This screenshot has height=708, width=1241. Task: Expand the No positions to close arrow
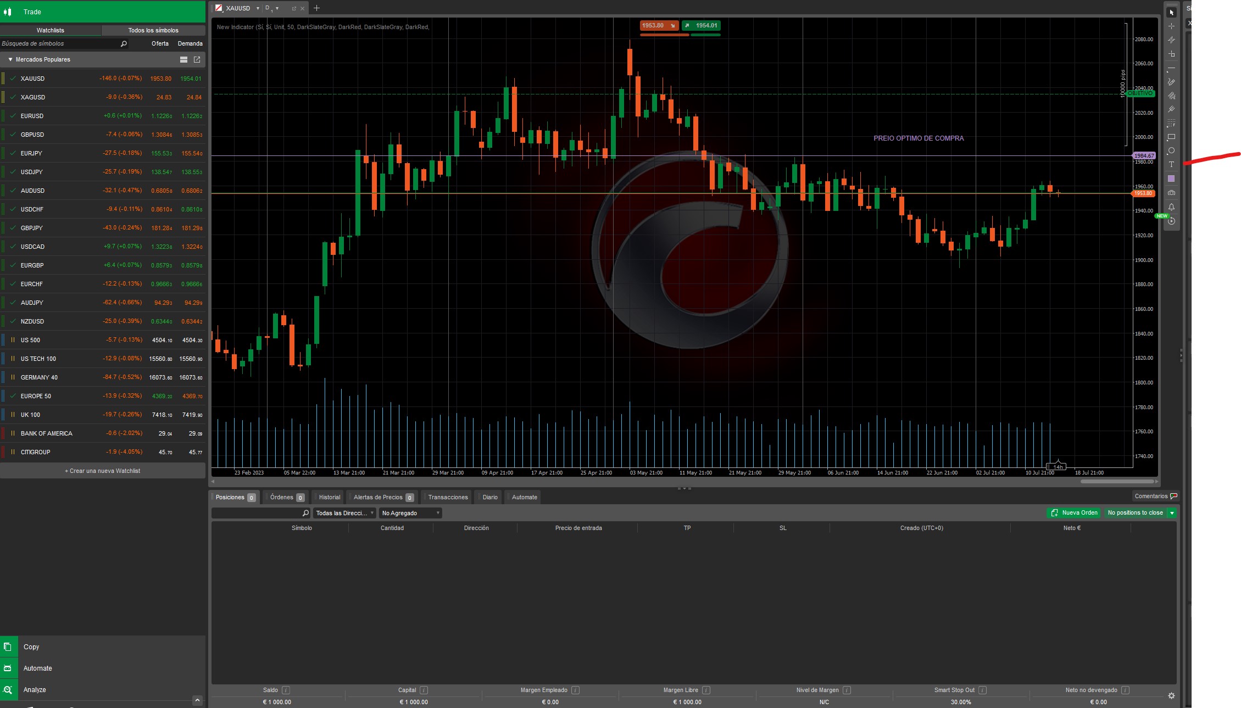coord(1172,513)
